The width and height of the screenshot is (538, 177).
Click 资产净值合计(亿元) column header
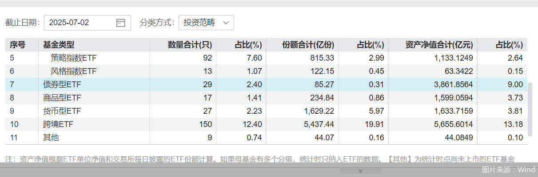tap(439, 45)
